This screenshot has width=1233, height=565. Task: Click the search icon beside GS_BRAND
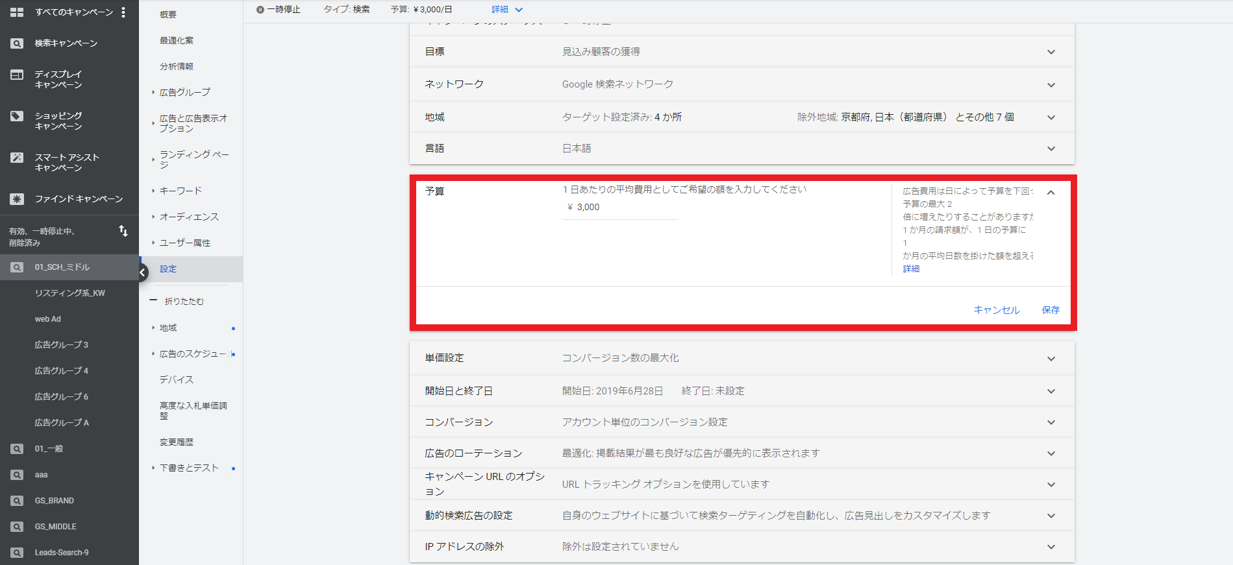click(x=17, y=501)
